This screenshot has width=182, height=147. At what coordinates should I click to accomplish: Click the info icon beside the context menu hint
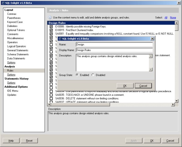(50, 18)
